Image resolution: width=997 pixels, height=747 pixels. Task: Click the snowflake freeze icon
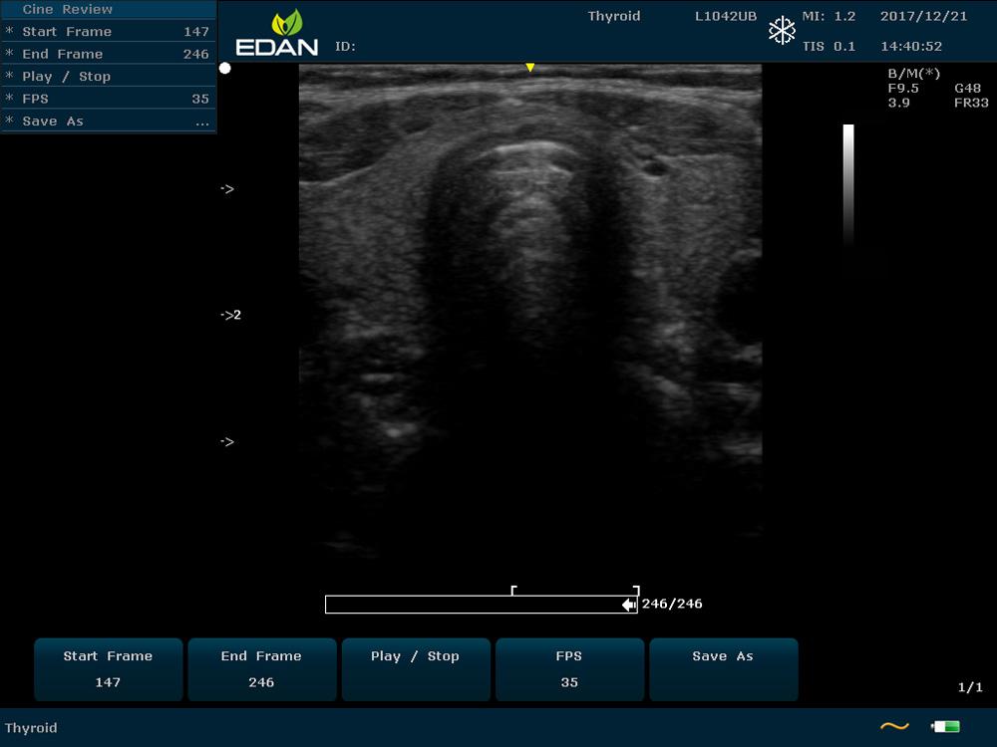coord(782,31)
